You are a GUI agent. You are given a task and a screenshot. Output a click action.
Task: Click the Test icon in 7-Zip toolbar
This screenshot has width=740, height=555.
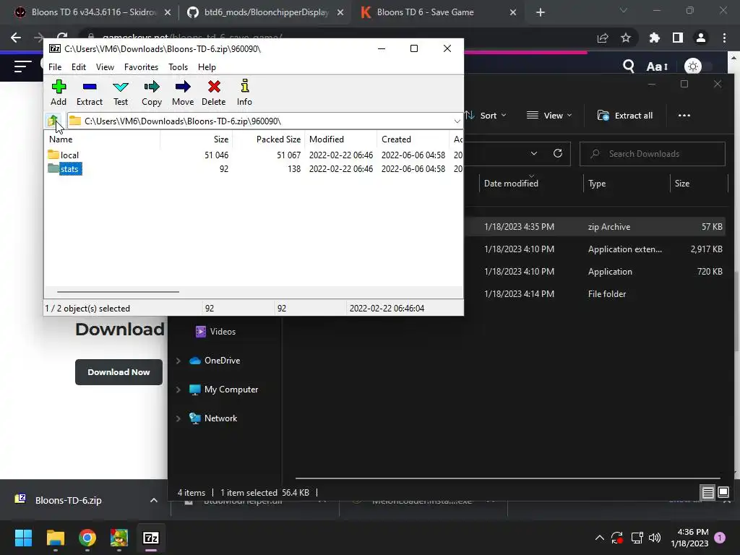121,92
